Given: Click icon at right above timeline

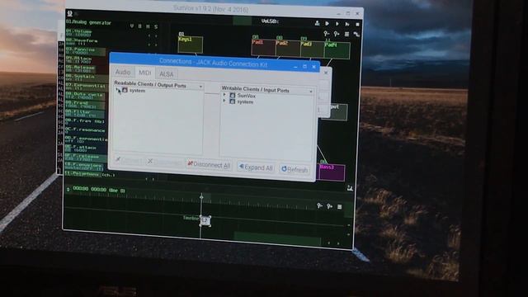Looking at the screenshot, I should click(x=350, y=188).
